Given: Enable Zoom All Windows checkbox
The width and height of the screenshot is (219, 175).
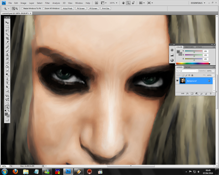Looking at the screenshot, I should 44,8.
